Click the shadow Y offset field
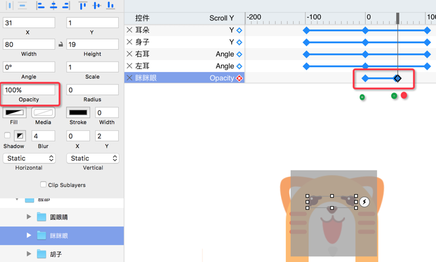 (107, 136)
